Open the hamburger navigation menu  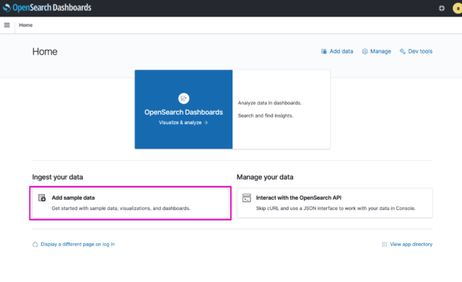6,25
